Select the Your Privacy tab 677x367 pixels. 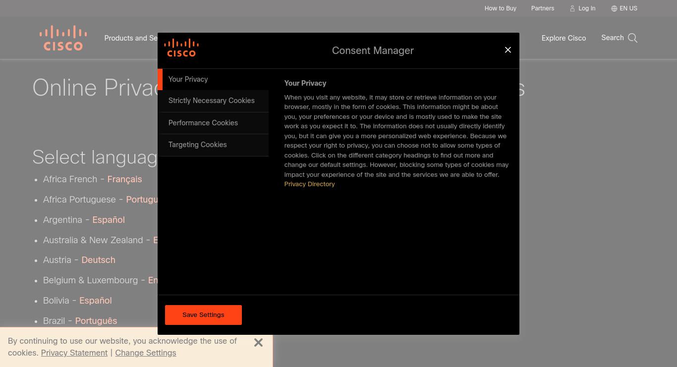coord(213,79)
